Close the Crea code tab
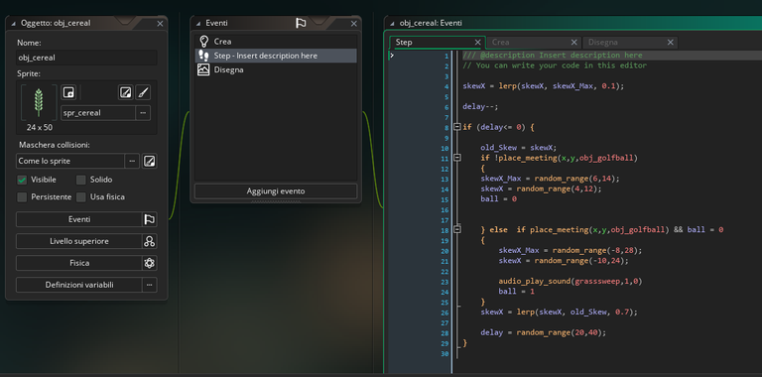 pyautogui.click(x=573, y=43)
